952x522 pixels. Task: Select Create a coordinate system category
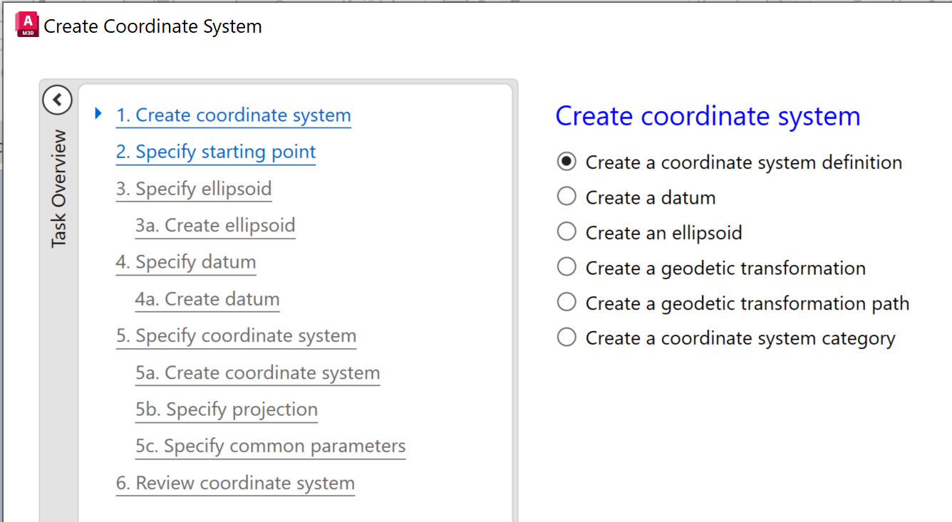[566, 336]
